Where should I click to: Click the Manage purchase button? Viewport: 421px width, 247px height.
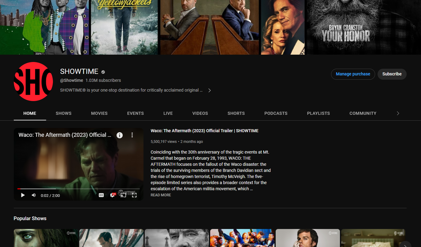pyautogui.click(x=353, y=74)
